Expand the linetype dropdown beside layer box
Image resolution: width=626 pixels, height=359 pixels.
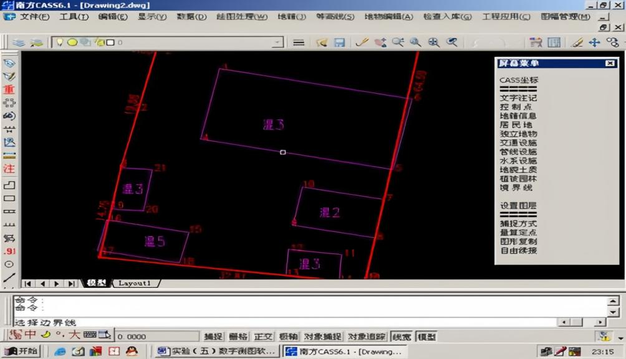click(x=299, y=42)
